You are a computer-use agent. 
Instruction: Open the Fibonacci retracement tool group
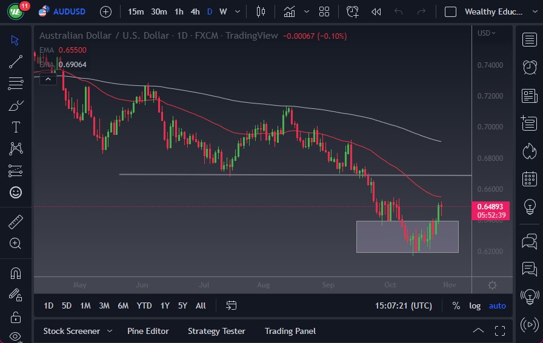16,83
